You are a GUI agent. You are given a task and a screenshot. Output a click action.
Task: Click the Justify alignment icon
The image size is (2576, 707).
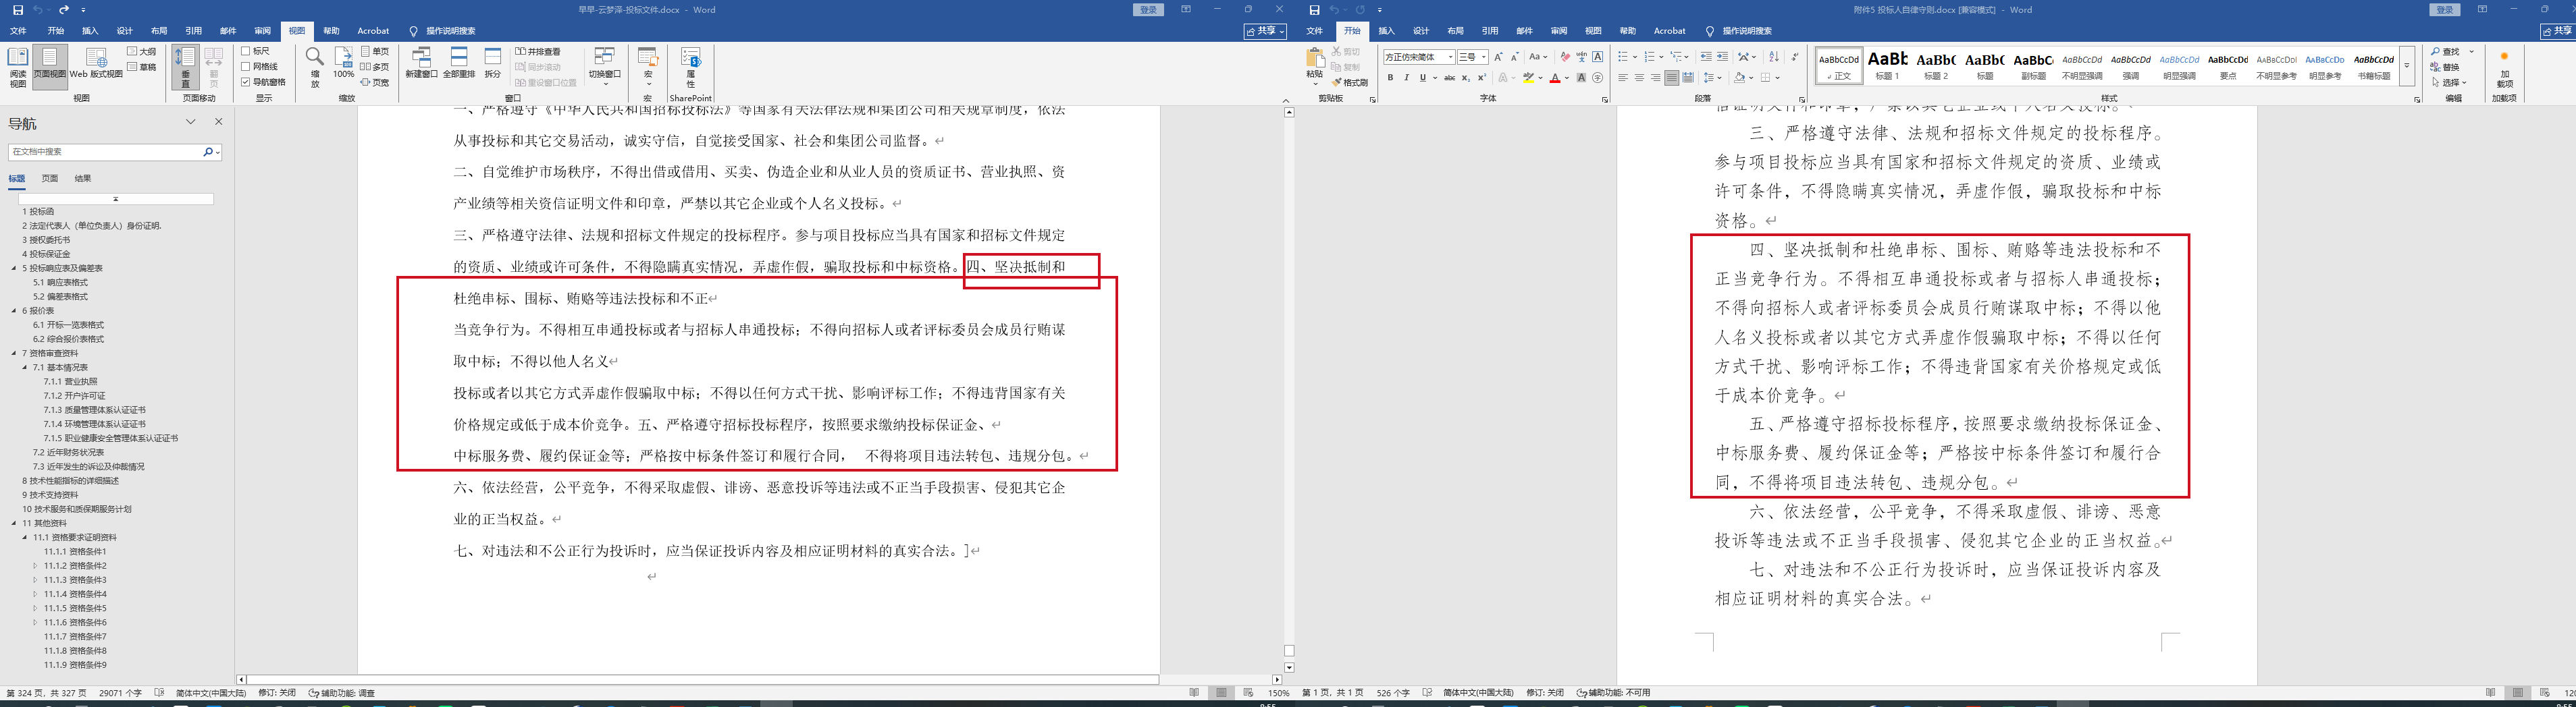tap(1671, 78)
